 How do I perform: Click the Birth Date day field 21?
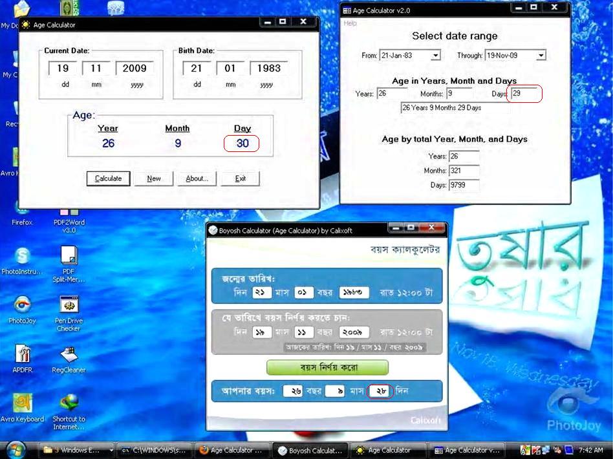197,69
